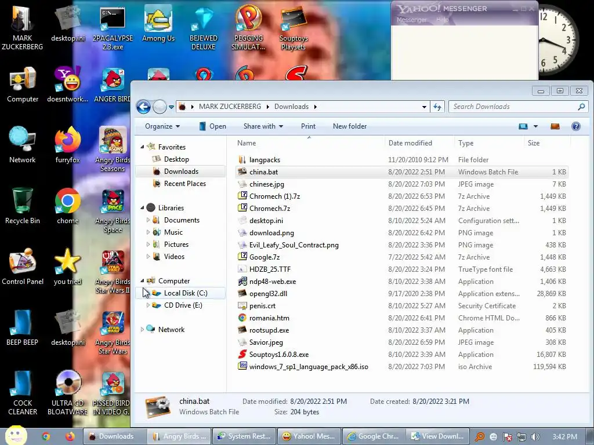Image resolution: width=594 pixels, height=445 pixels.
Task: Click the refresh button beside the address bar
Action: click(437, 107)
